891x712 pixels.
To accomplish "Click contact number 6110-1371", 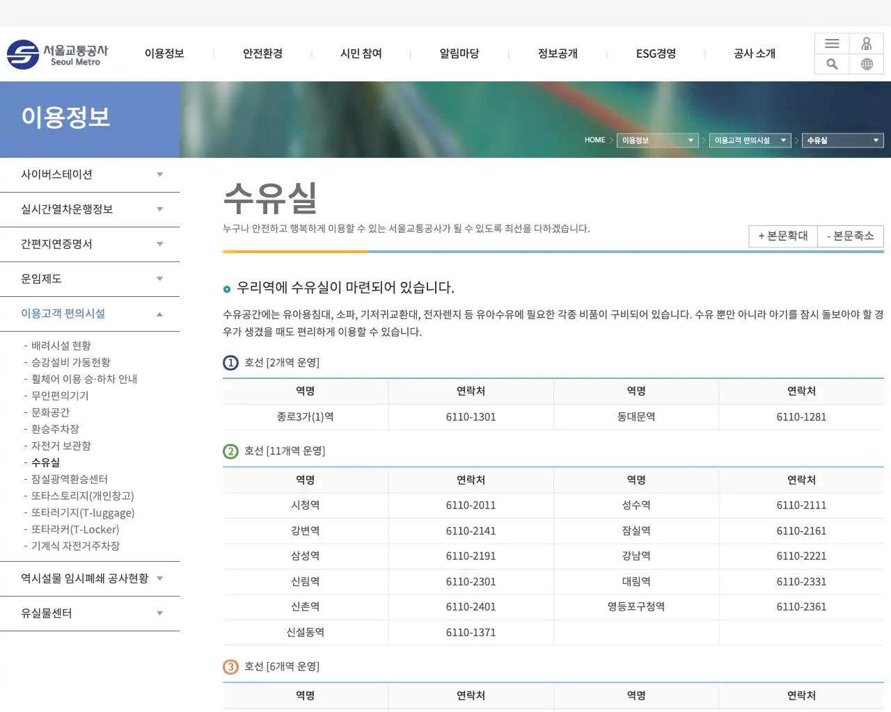I will (x=471, y=632).
